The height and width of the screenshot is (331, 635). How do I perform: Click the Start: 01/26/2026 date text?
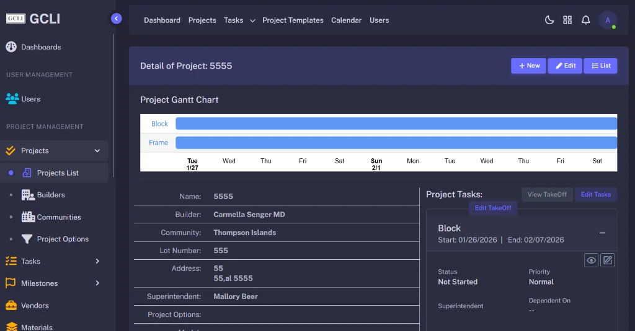468,239
